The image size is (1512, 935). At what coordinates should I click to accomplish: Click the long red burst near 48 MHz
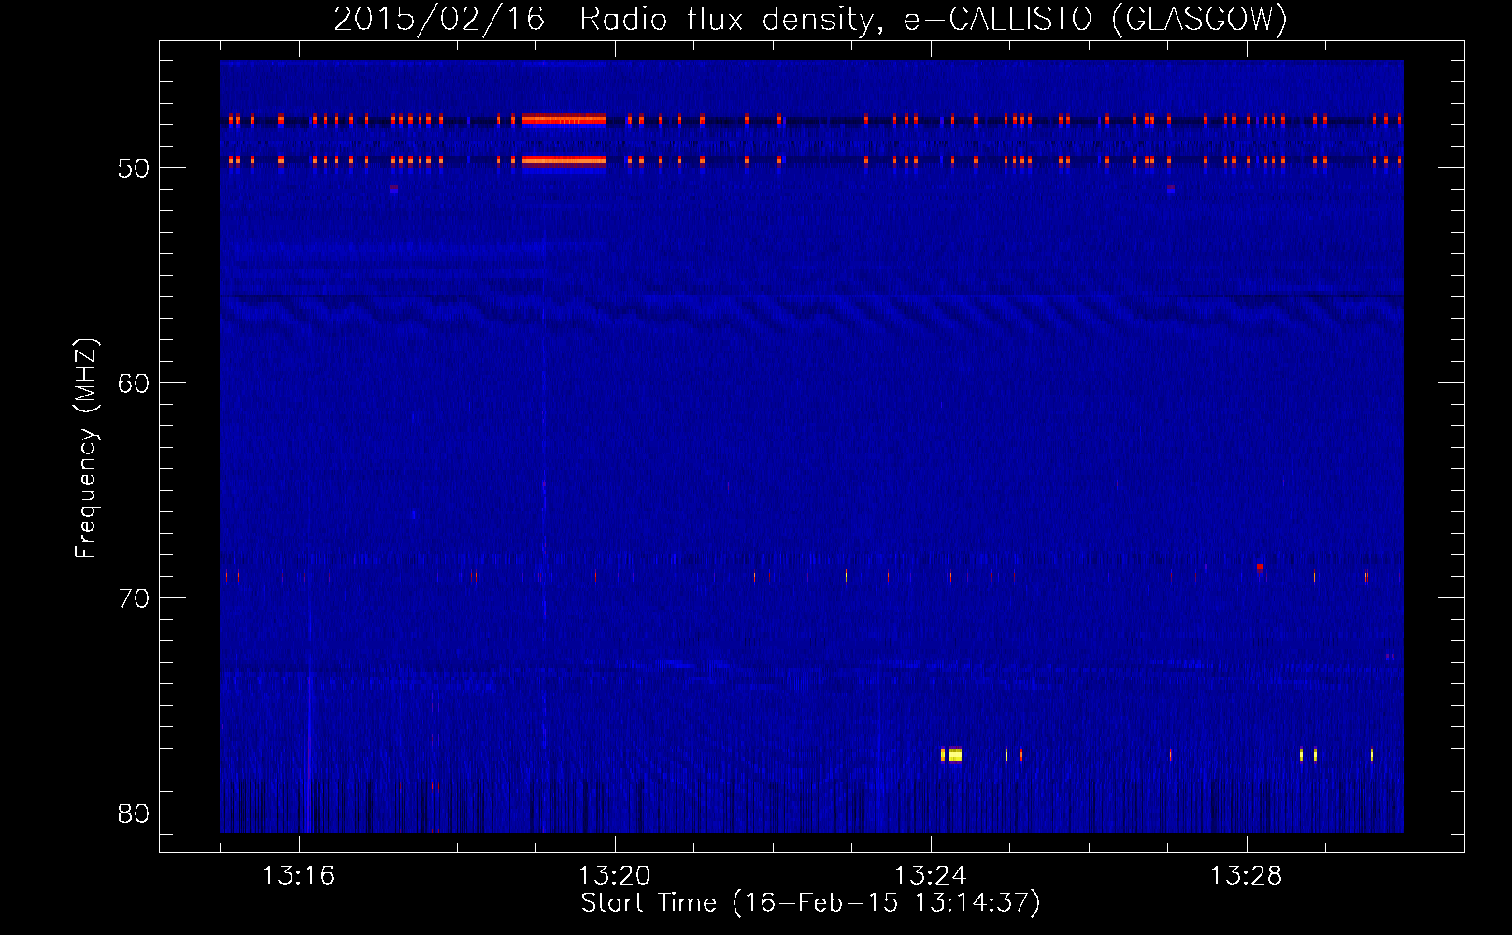tap(563, 120)
